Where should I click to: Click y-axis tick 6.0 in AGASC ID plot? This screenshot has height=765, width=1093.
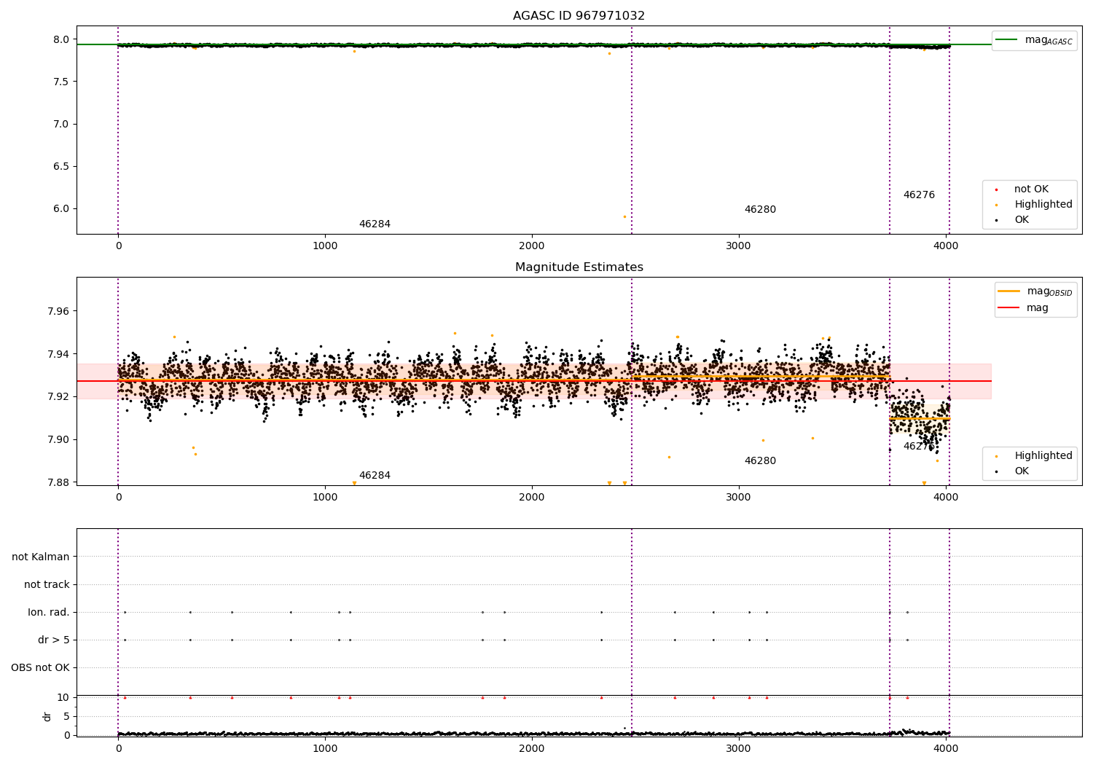pos(60,208)
